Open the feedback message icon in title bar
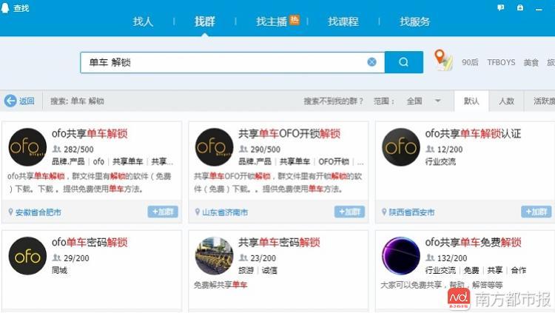 (500, 7)
